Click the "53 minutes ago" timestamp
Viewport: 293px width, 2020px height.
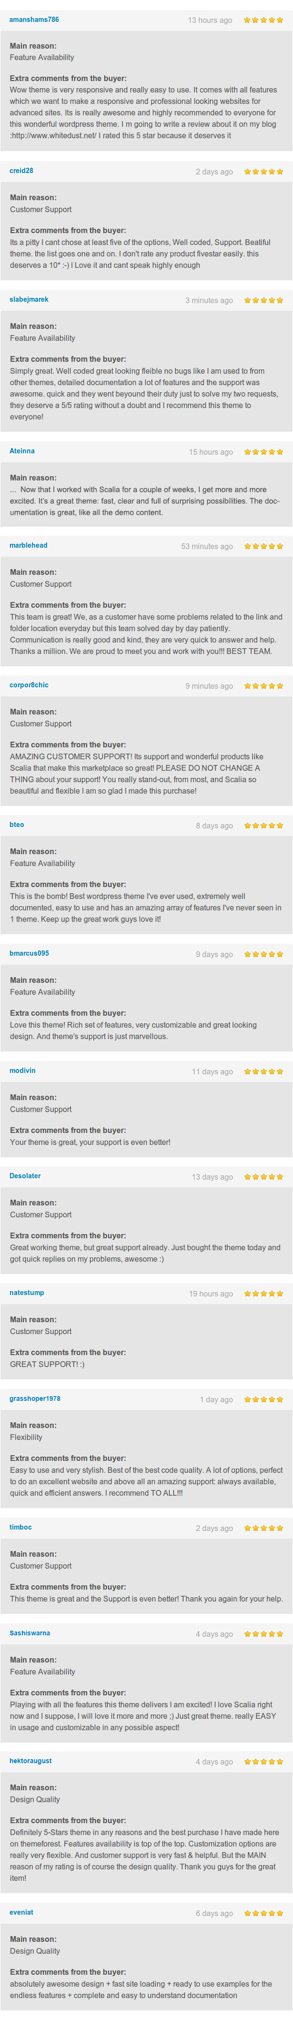207,547
